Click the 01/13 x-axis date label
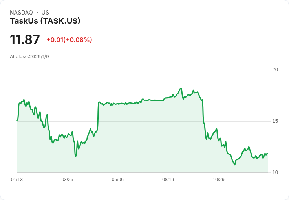Screen dimensions: 289x200 pyautogui.click(x=17, y=180)
